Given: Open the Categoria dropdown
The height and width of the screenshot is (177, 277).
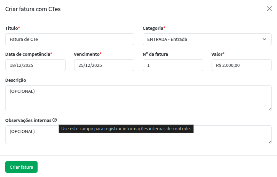Looking at the screenshot, I should point(207,39).
